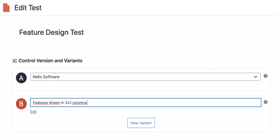Place cursor on 2x2 in variant name
278x139 pixels.
(68, 102)
